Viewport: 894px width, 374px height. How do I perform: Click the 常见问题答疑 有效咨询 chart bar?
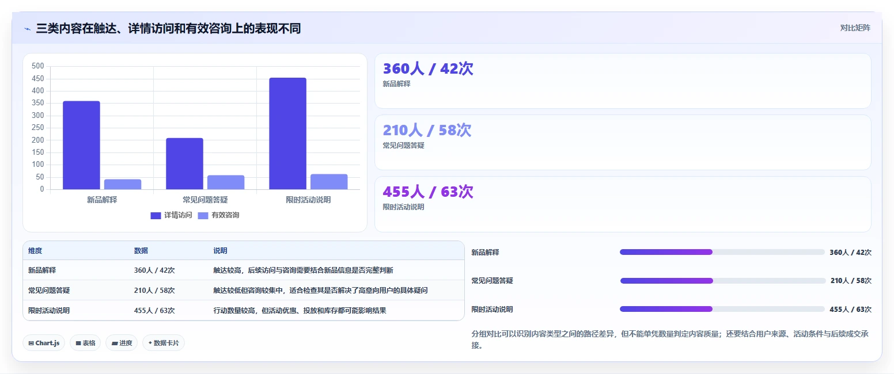(x=226, y=182)
